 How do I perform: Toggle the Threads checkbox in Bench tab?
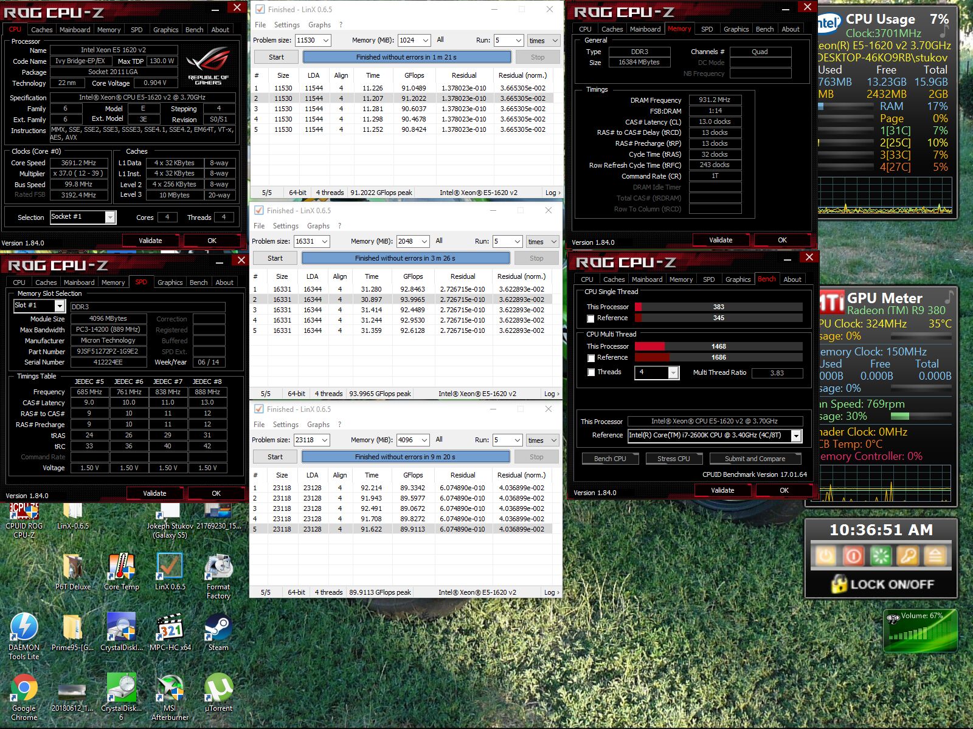point(590,372)
